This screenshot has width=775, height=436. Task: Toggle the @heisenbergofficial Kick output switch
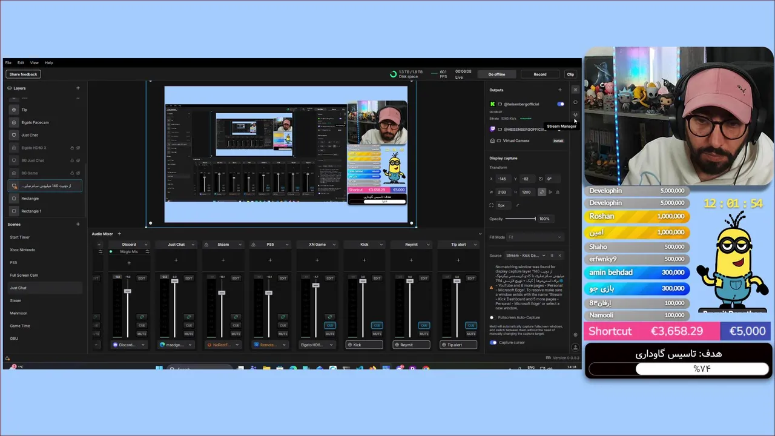(560, 104)
